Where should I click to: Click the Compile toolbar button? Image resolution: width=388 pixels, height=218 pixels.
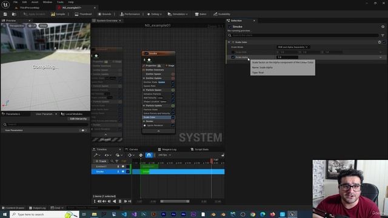[x=58, y=14]
